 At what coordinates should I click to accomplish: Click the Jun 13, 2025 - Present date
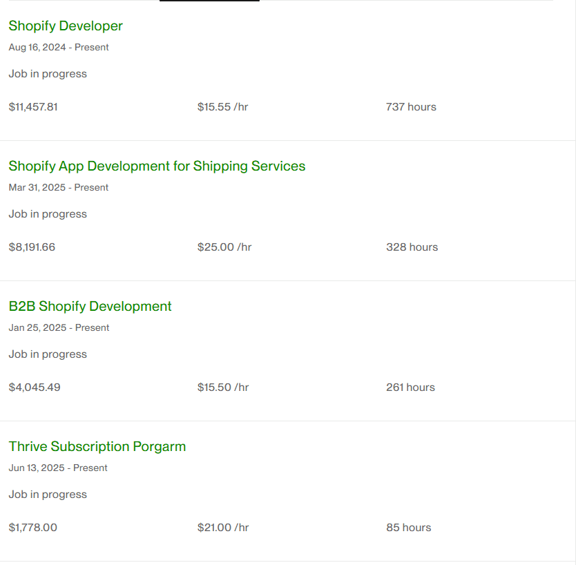coord(58,468)
